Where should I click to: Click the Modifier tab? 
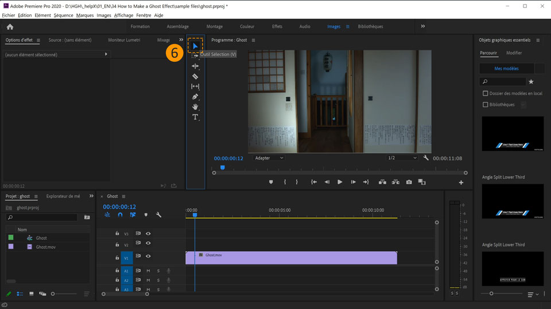pyautogui.click(x=514, y=53)
